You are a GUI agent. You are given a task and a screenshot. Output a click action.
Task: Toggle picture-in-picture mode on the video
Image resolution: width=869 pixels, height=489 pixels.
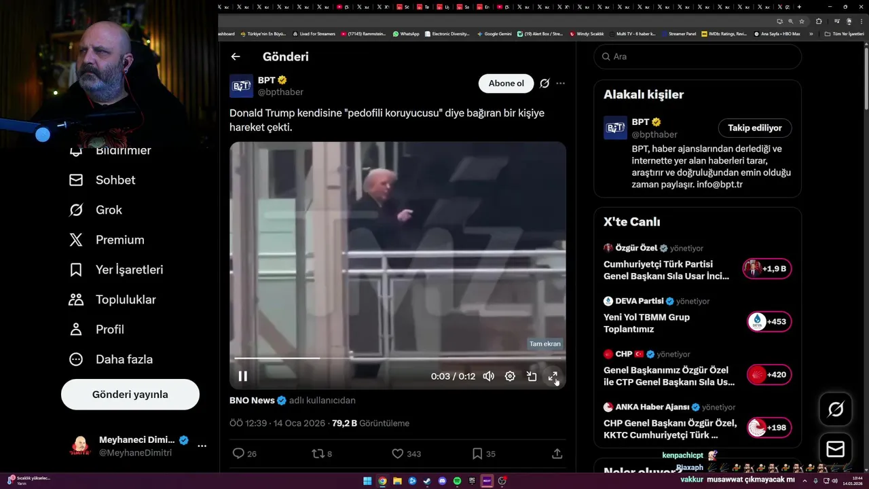pyautogui.click(x=532, y=376)
